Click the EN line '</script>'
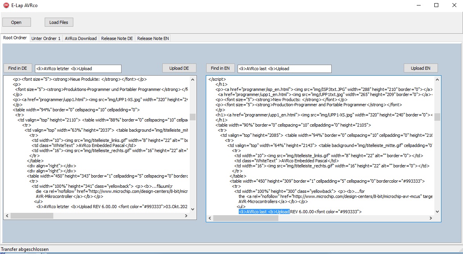This screenshot has height=254, width=463. click(217, 80)
